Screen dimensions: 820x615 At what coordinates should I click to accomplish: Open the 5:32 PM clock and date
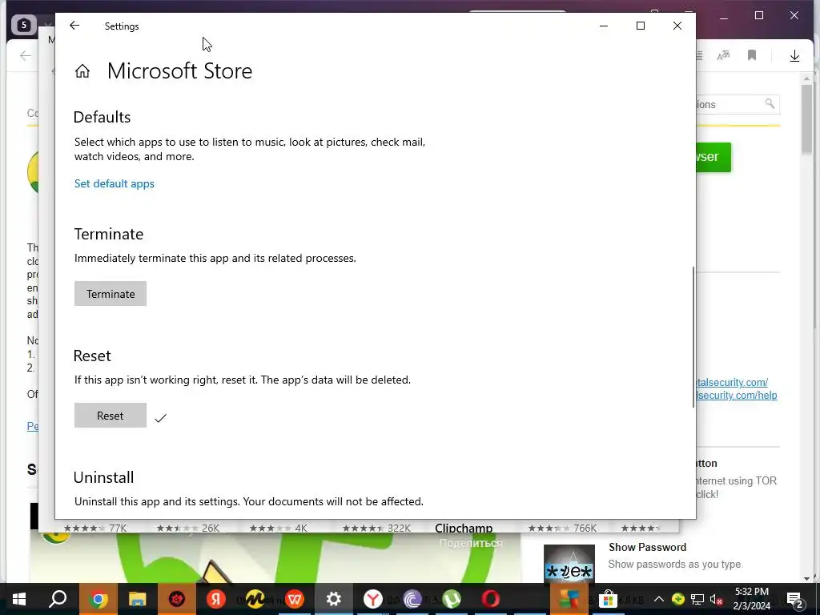(751, 599)
